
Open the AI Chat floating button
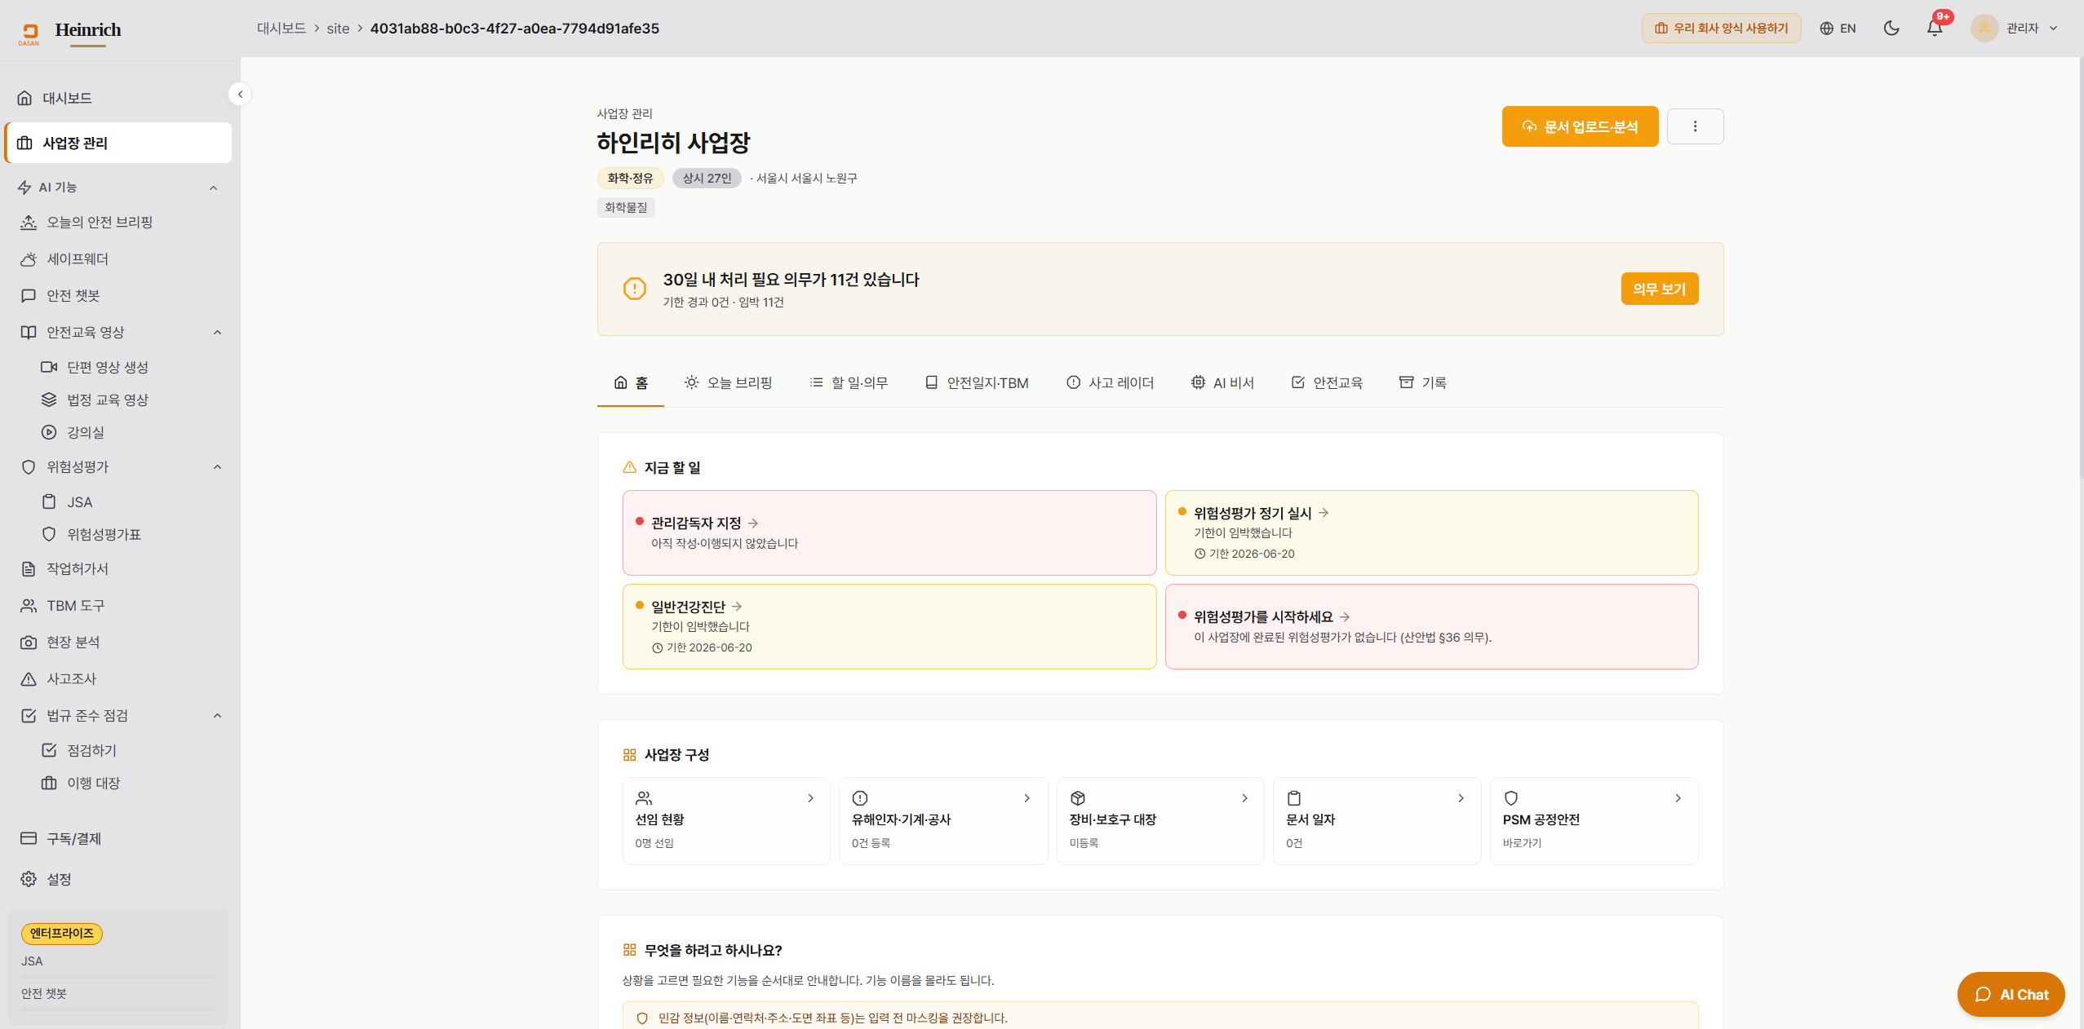(2011, 994)
